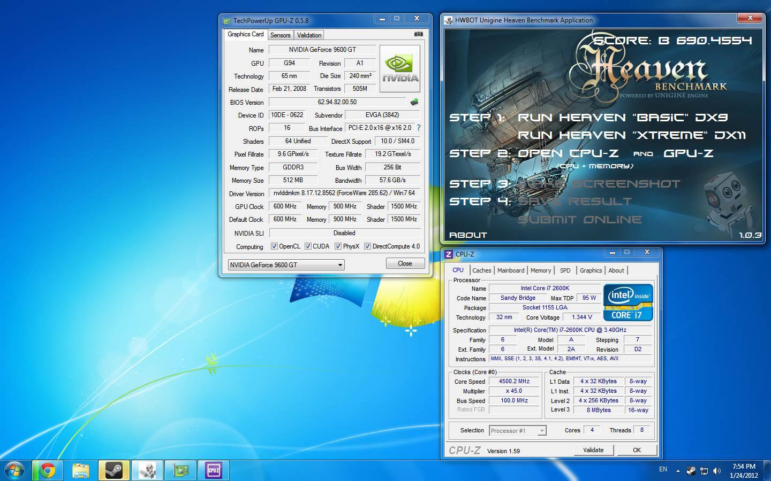
Task: Click the Bus Interface question mark
Action: click(419, 128)
